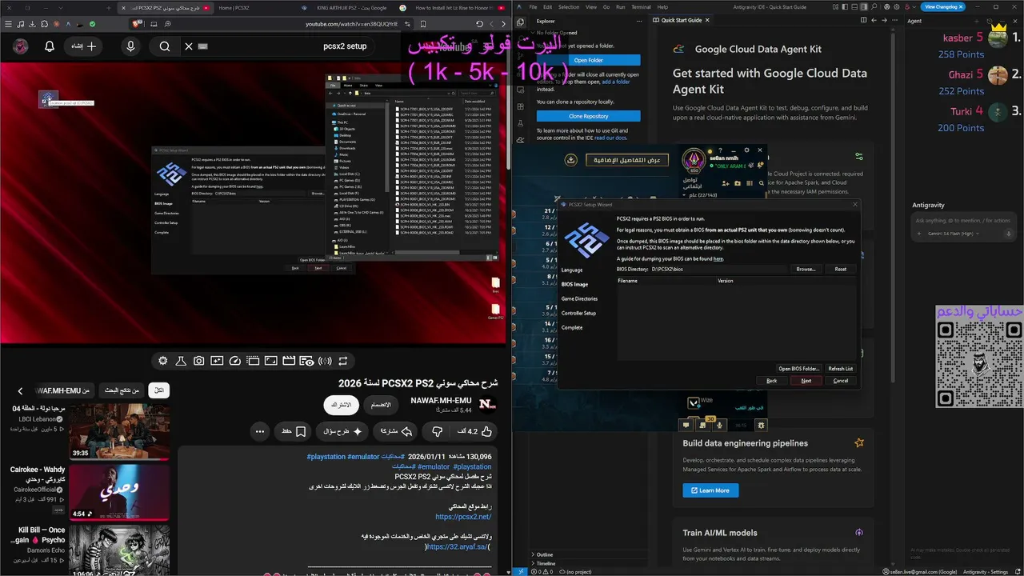Screen dimensions: 1024x576
Task: Expand the Outline section in Explorer
Action: pos(544,554)
